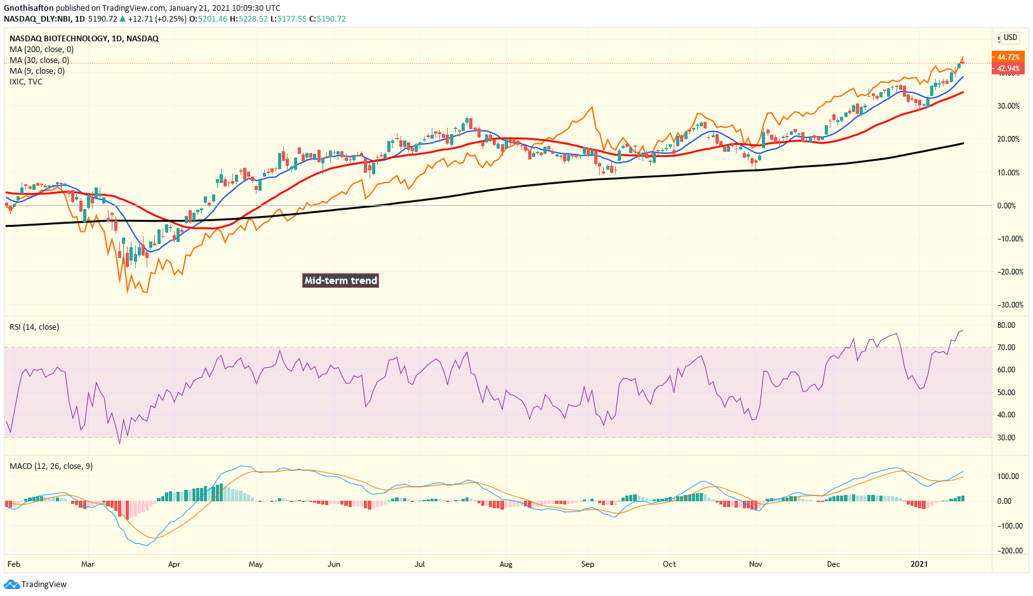
Task: Click the MA (200, close, 0) legend
Action: (41, 49)
